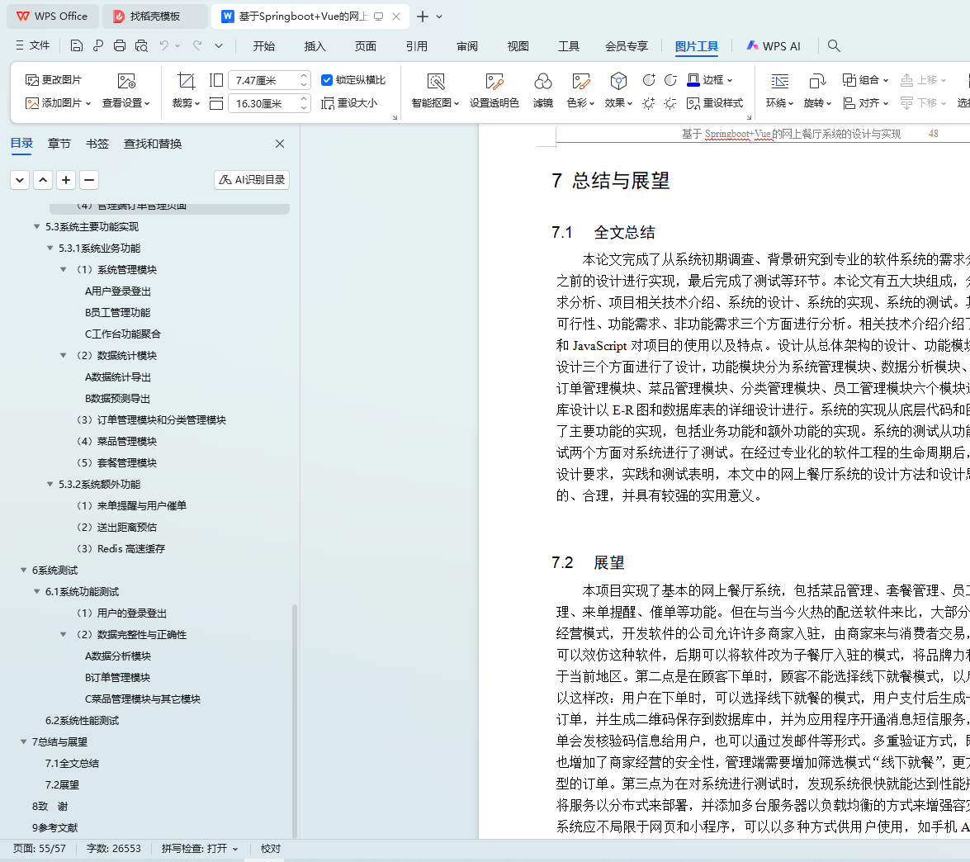The width and height of the screenshot is (970, 862).
Task: Select (3) Redis 高速缓存 outline entry
Action: [x=121, y=548]
